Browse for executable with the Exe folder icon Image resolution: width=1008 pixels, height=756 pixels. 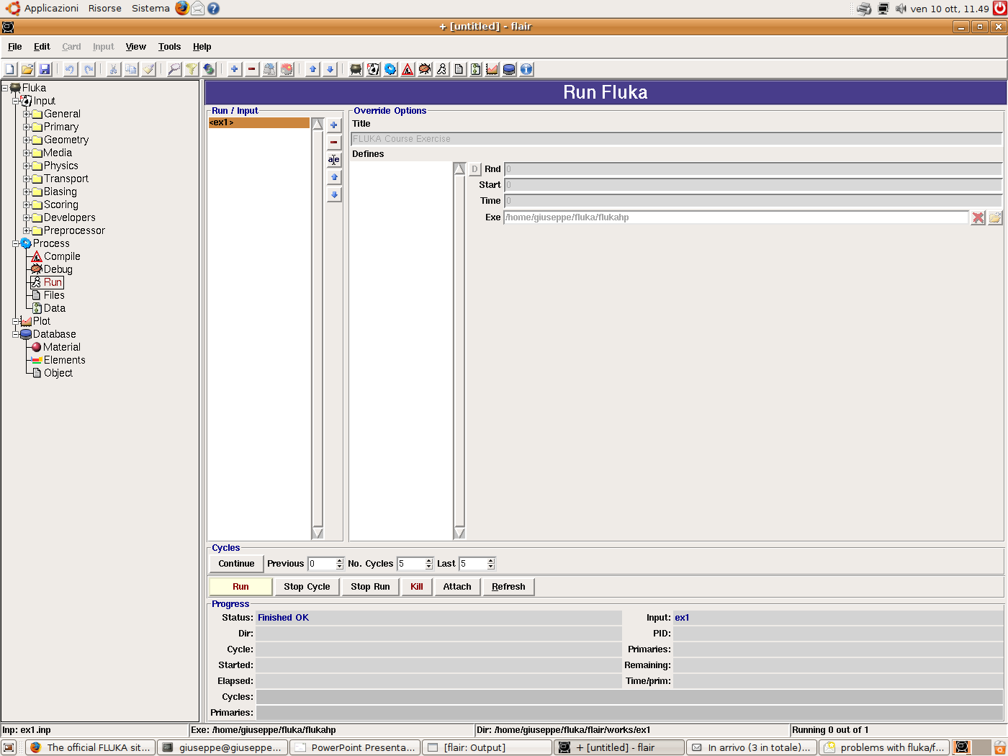click(x=995, y=217)
